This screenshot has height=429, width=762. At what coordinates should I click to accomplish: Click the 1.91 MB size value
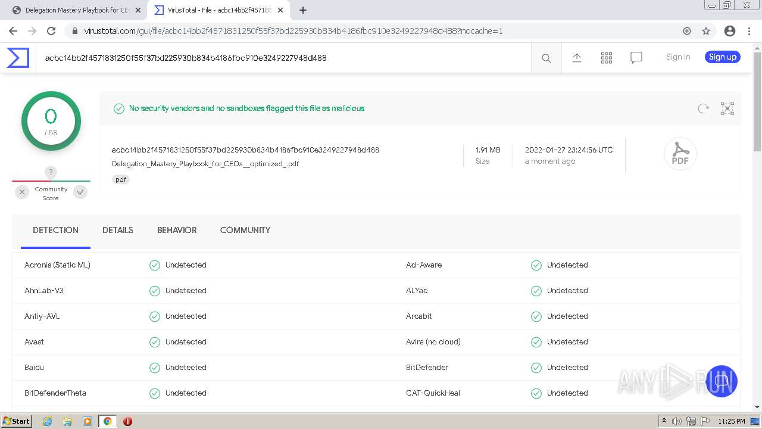pos(488,150)
